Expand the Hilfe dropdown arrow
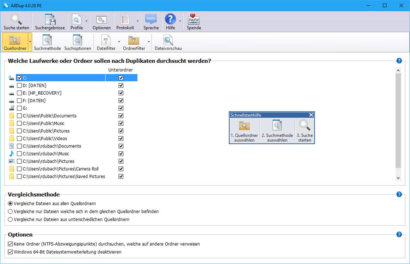 (x=180, y=21)
